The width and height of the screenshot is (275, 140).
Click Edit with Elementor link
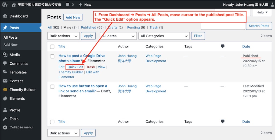point(79,75)
